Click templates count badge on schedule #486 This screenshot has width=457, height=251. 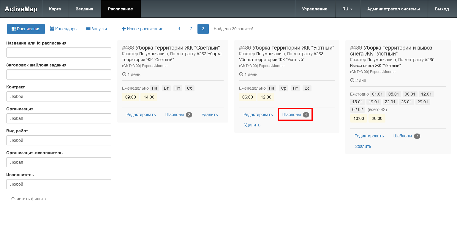(x=306, y=115)
